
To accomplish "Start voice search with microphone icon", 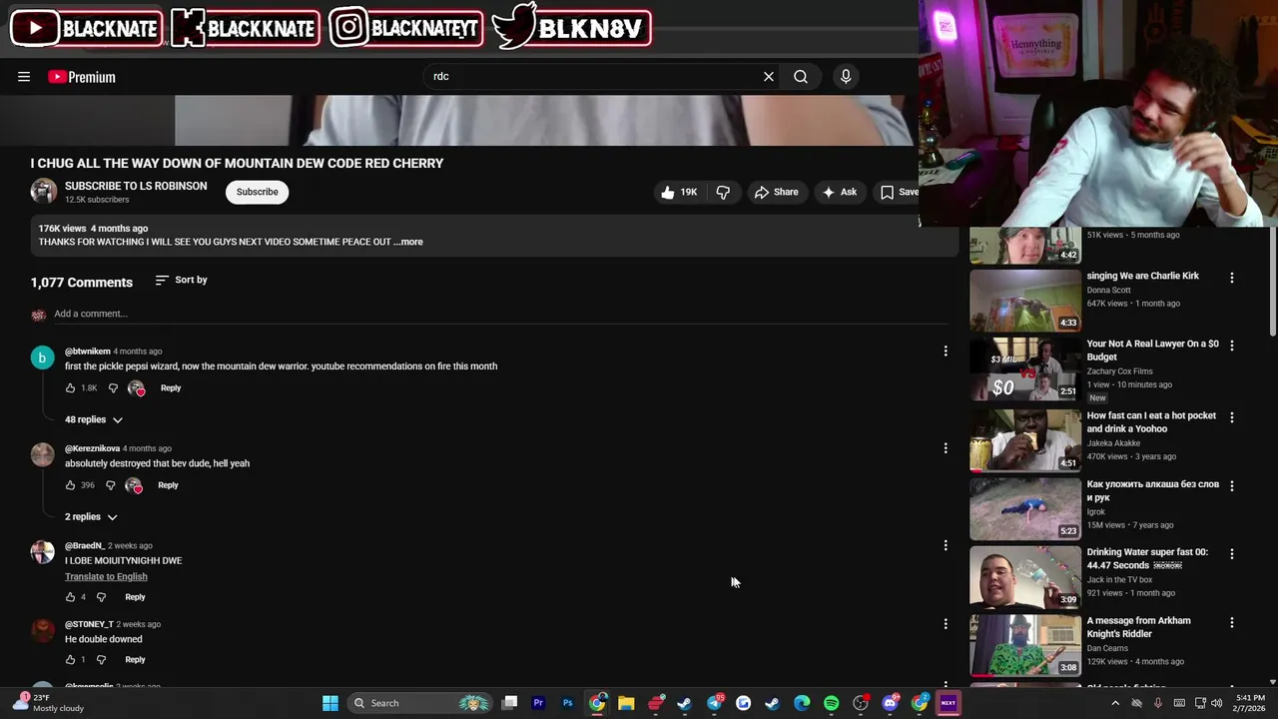I will pyautogui.click(x=846, y=77).
